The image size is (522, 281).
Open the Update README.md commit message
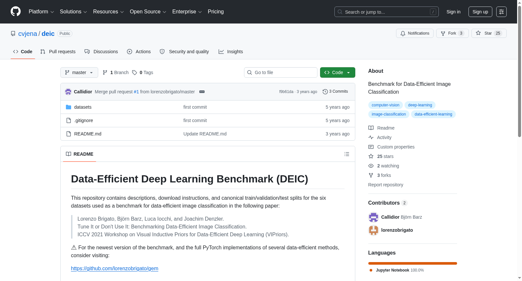pos(205,134)
